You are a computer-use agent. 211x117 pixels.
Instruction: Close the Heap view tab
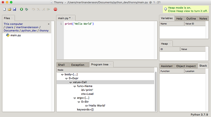[170, 43]
